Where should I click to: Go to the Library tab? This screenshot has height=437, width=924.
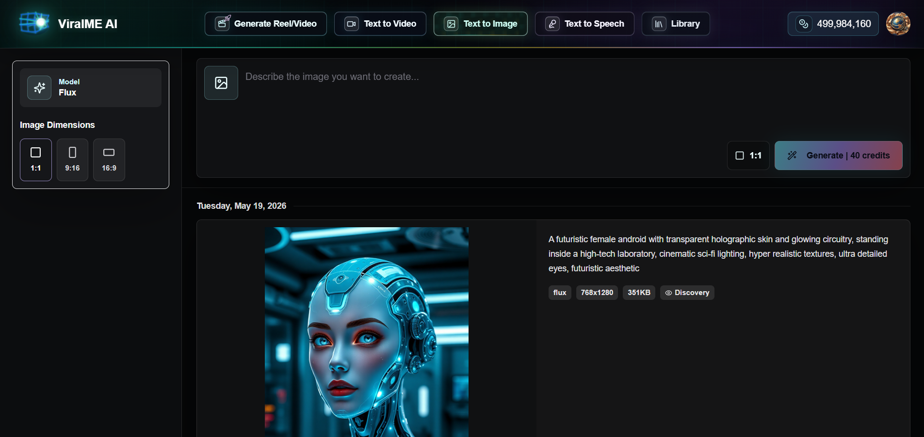pyautogui.click(x=676, y=24)
